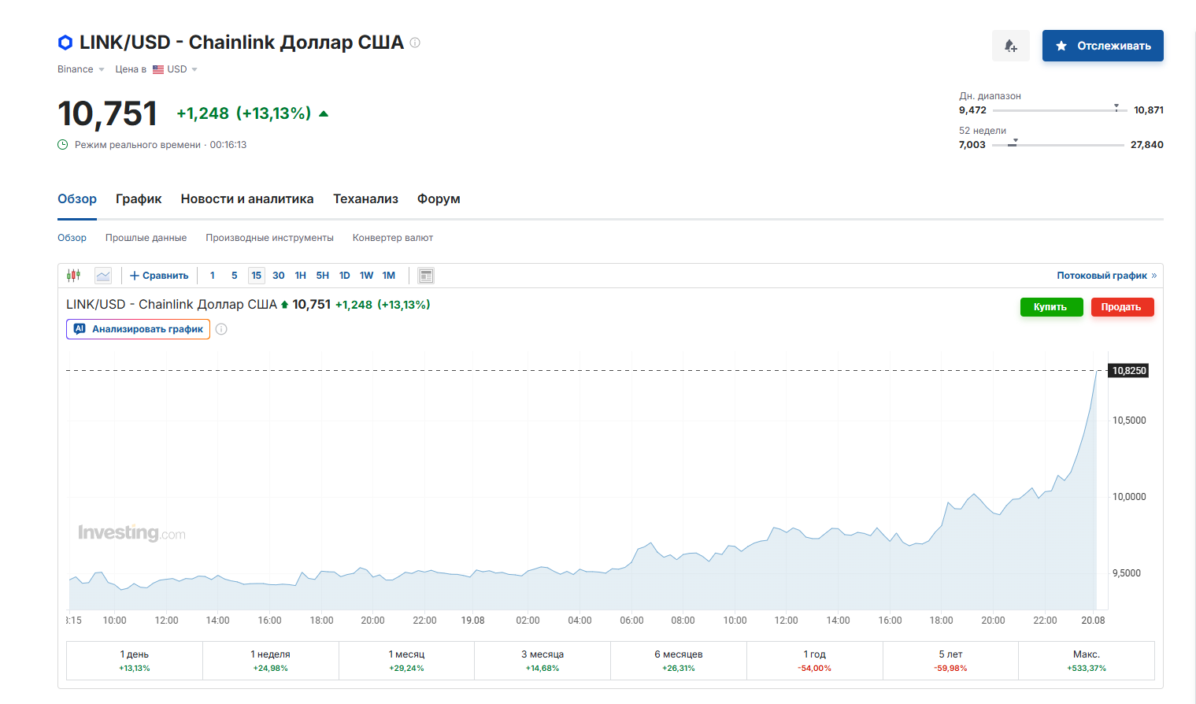Screen dimensions: 1196x704
Task: Click the green Купить button
Action: (x=1052, y=307)
